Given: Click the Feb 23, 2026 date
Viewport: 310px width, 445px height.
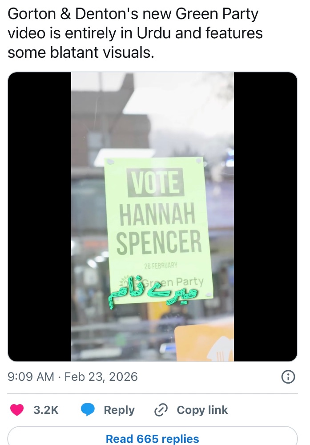Looking at the screenshot, I should (101, 377).
